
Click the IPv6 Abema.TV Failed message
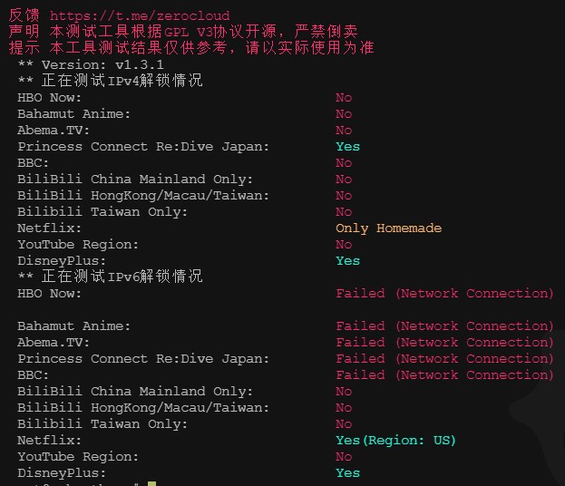[x=444, y=342]
